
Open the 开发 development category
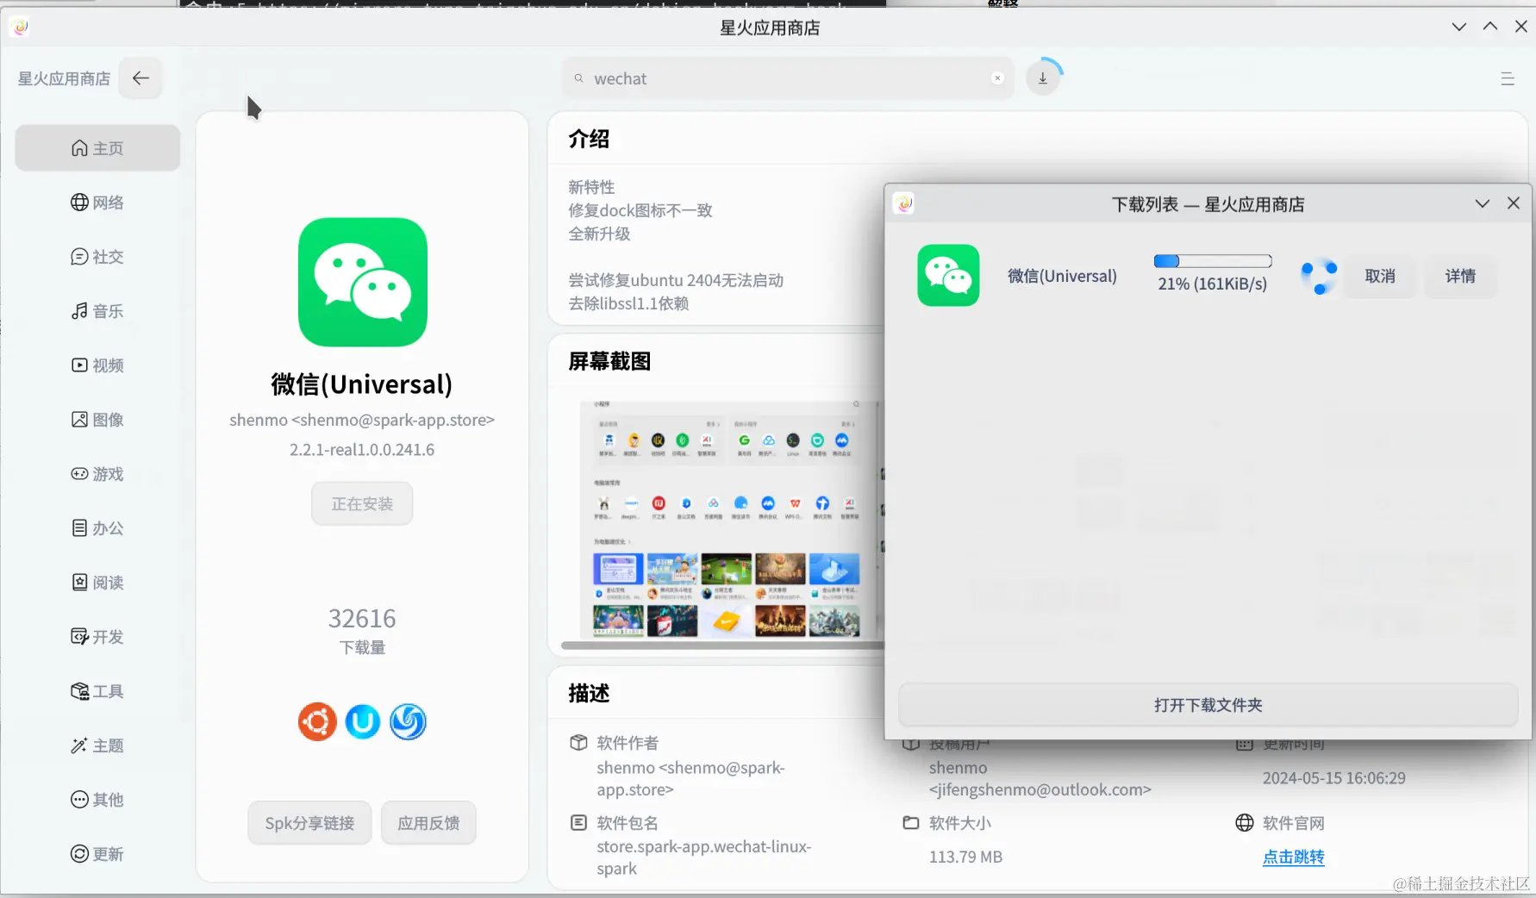coord(97,637)
